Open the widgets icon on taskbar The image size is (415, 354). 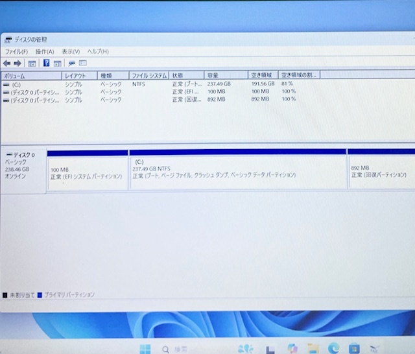tap(245, 349)
